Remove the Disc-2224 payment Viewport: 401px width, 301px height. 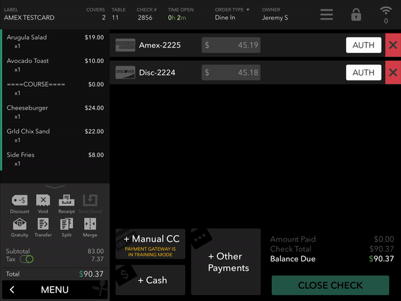[x=393, y=72]
